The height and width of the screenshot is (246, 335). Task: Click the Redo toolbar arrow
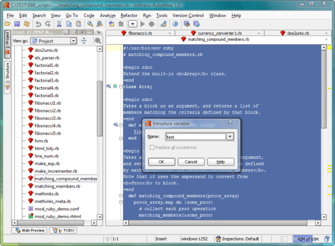click(48, 24)
